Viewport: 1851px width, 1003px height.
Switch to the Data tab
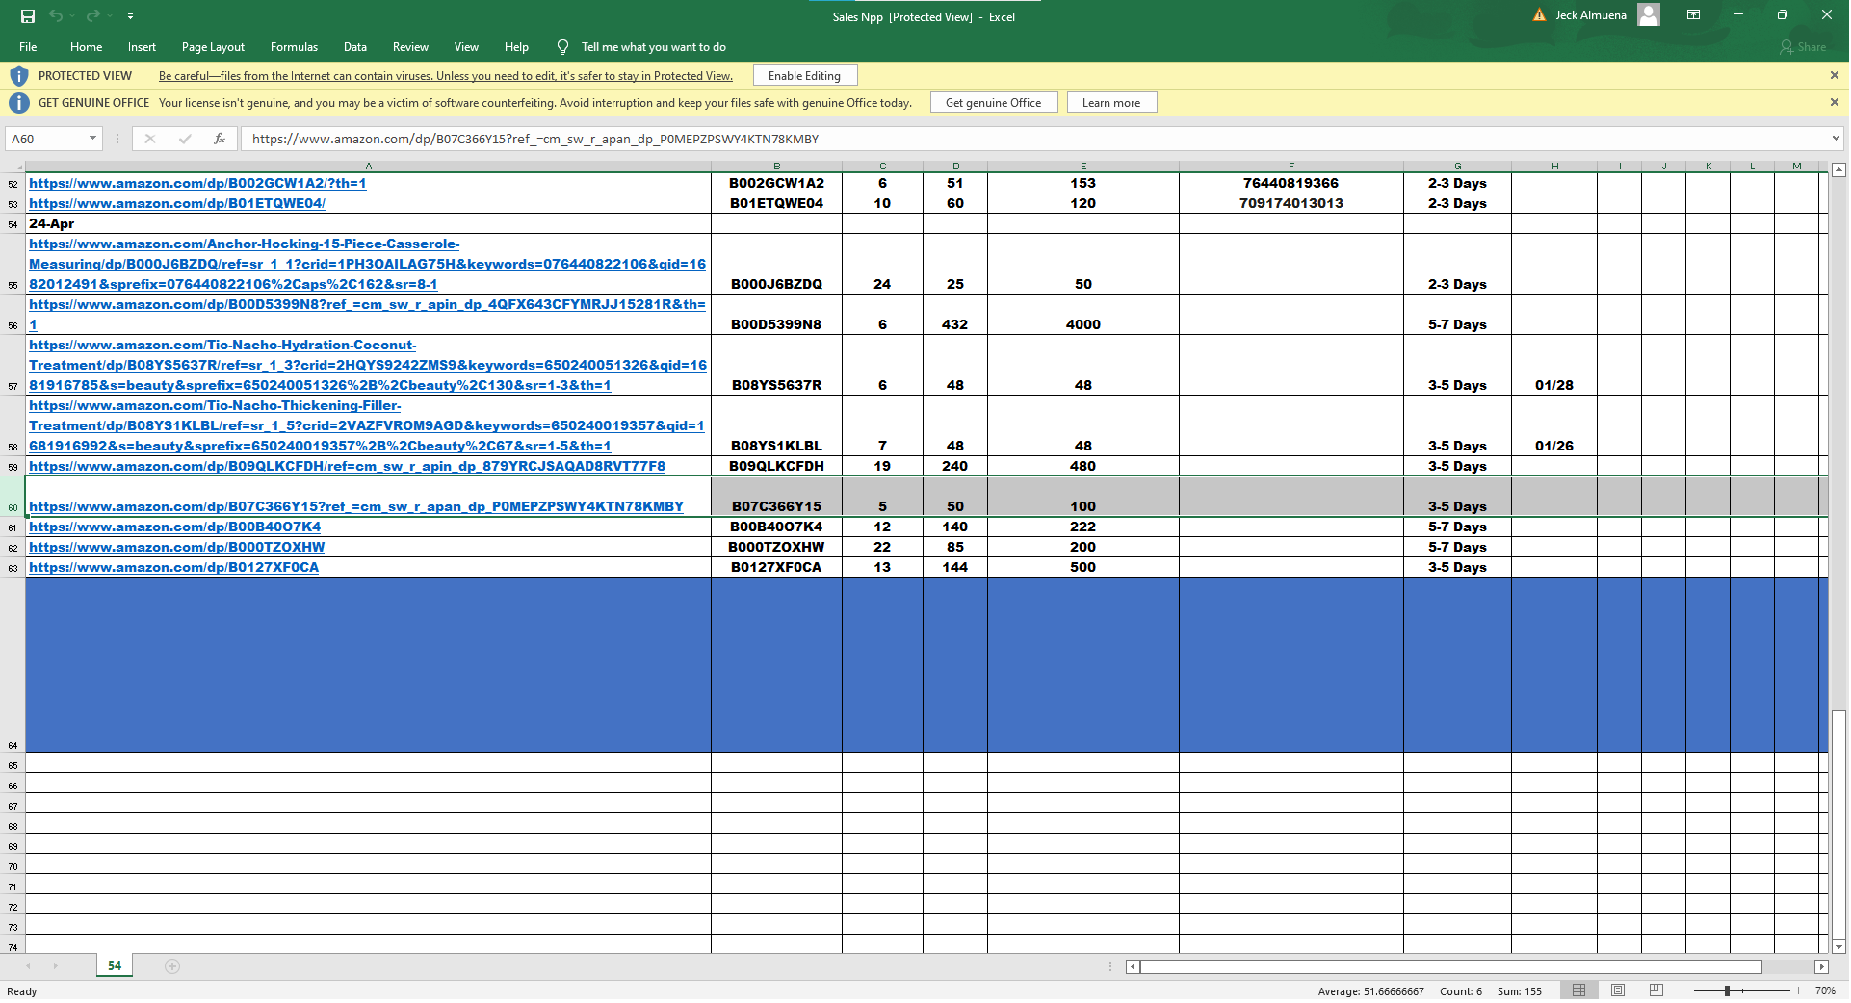355,47
